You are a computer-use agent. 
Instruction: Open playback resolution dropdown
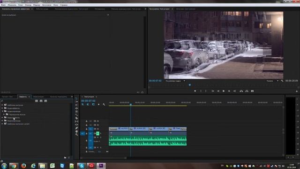click(272, 81)
